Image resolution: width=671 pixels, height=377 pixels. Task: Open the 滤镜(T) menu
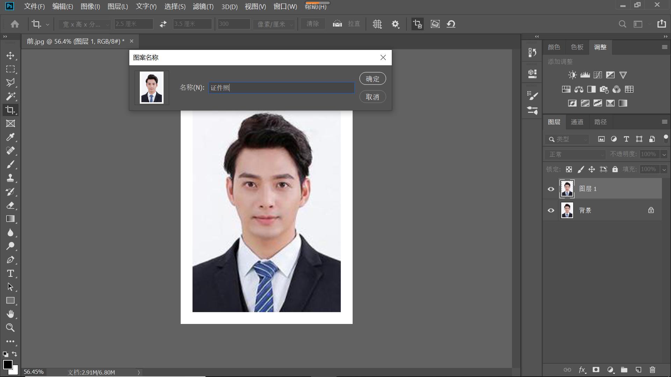point(203,7)
